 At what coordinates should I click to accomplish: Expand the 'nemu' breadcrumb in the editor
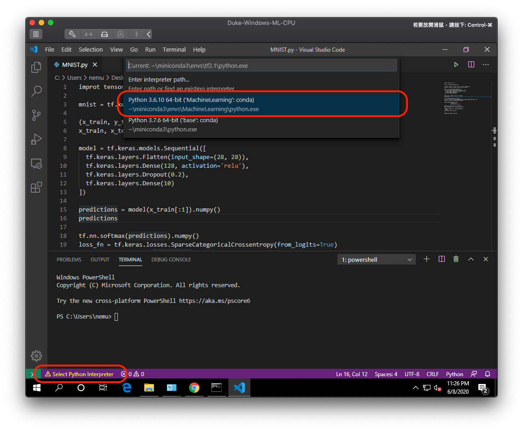96,77
